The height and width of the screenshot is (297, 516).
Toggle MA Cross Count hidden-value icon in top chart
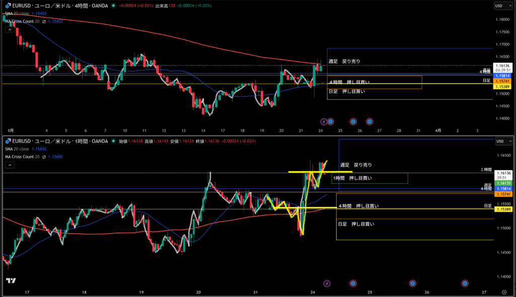pyautogui.click(x=45, y=22)
